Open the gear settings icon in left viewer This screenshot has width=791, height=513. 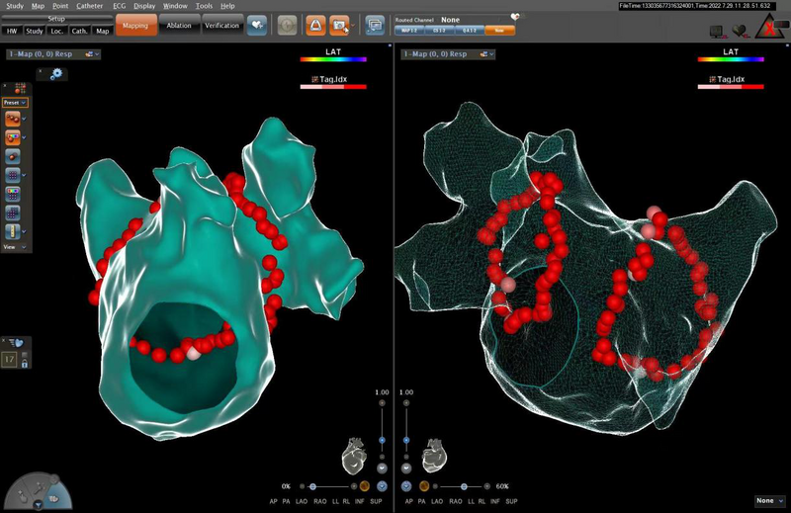pyautogui.click(x=54, y=73)
